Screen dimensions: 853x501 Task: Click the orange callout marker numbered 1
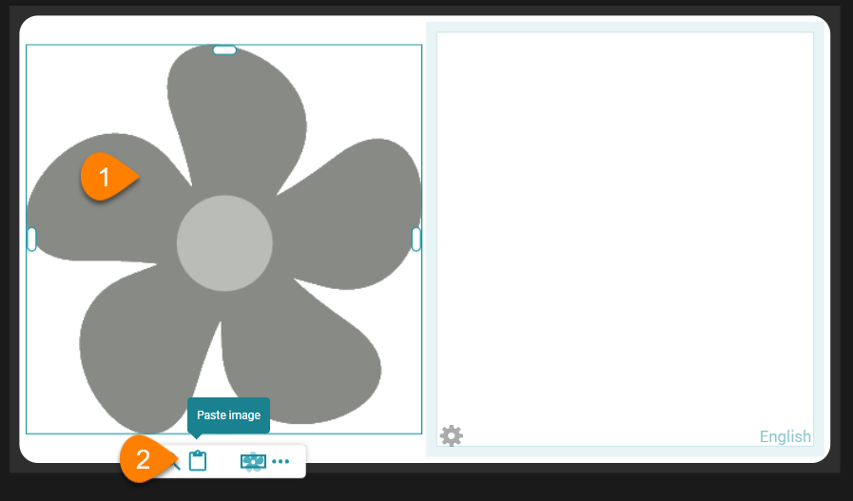click(x=105, y=177)
